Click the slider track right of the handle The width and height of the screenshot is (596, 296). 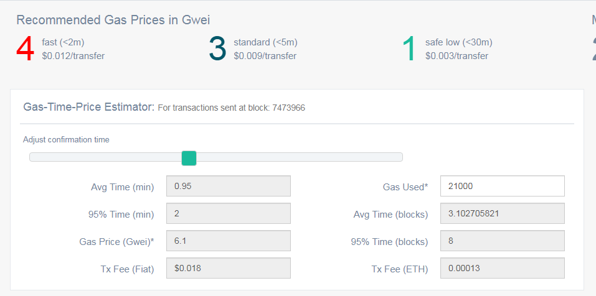(299, 157)
